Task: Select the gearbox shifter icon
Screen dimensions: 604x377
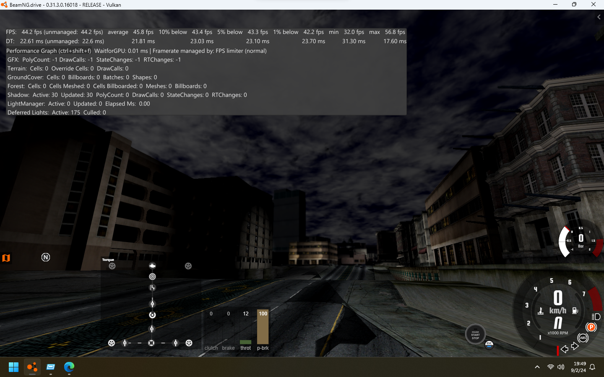Action: pyautogui.click(x=152, y=288)
